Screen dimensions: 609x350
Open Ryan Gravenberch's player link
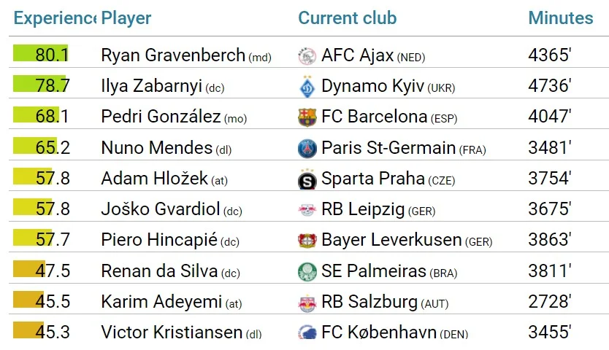point(173,55)
